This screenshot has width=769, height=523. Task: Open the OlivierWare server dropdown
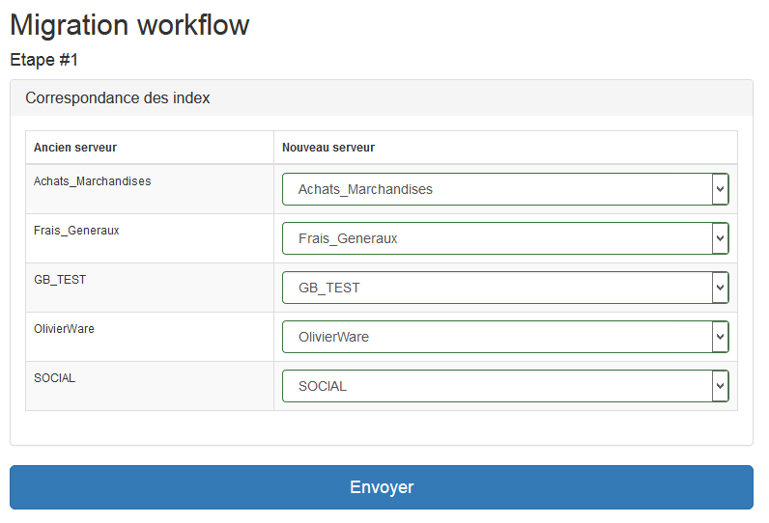[x=497, y=337]
